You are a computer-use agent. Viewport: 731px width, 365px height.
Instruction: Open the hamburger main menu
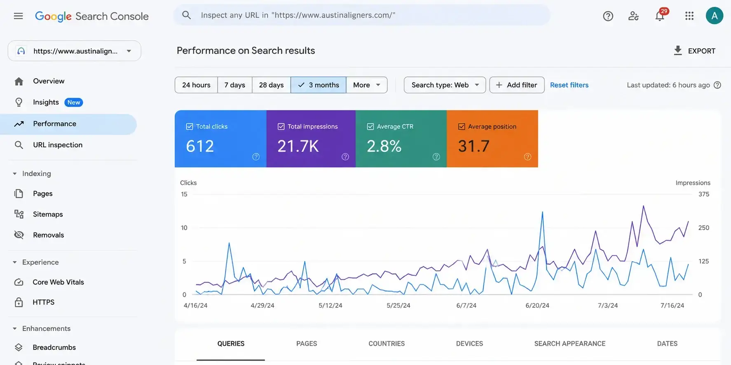click(x=18, y=16)
